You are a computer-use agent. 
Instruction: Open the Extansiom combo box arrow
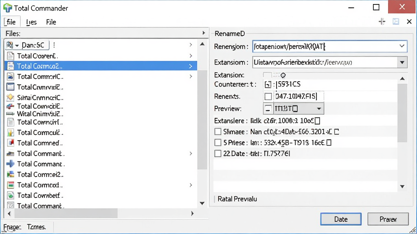402,62
